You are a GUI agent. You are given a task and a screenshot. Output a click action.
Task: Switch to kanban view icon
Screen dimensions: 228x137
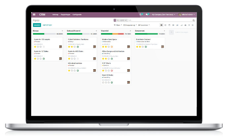coord(161,25)
